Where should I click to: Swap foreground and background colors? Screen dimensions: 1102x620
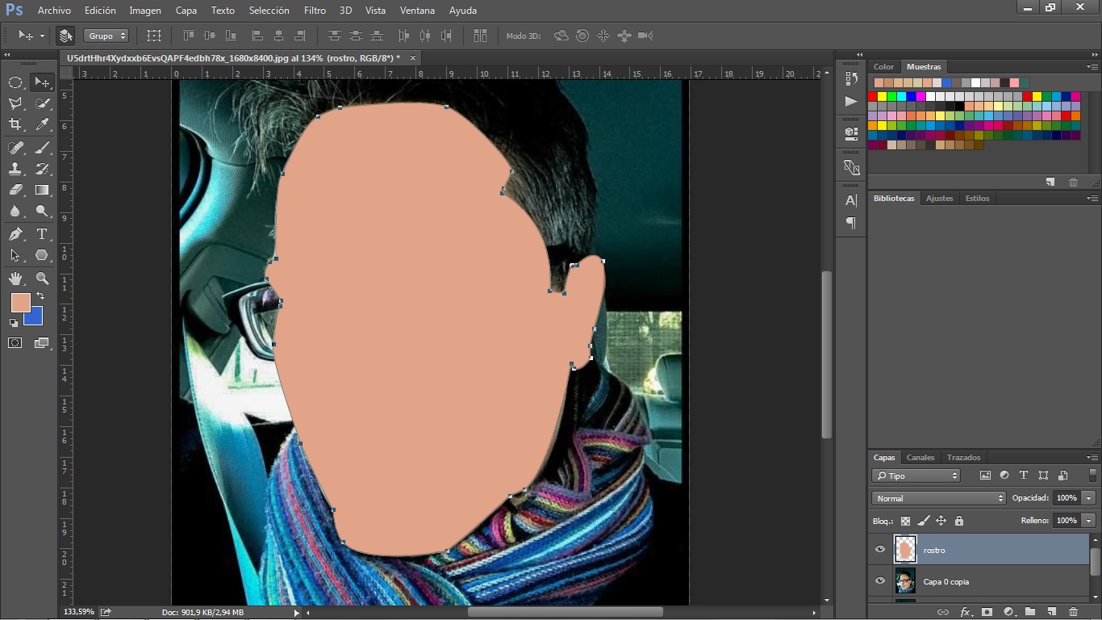(40, 296)
